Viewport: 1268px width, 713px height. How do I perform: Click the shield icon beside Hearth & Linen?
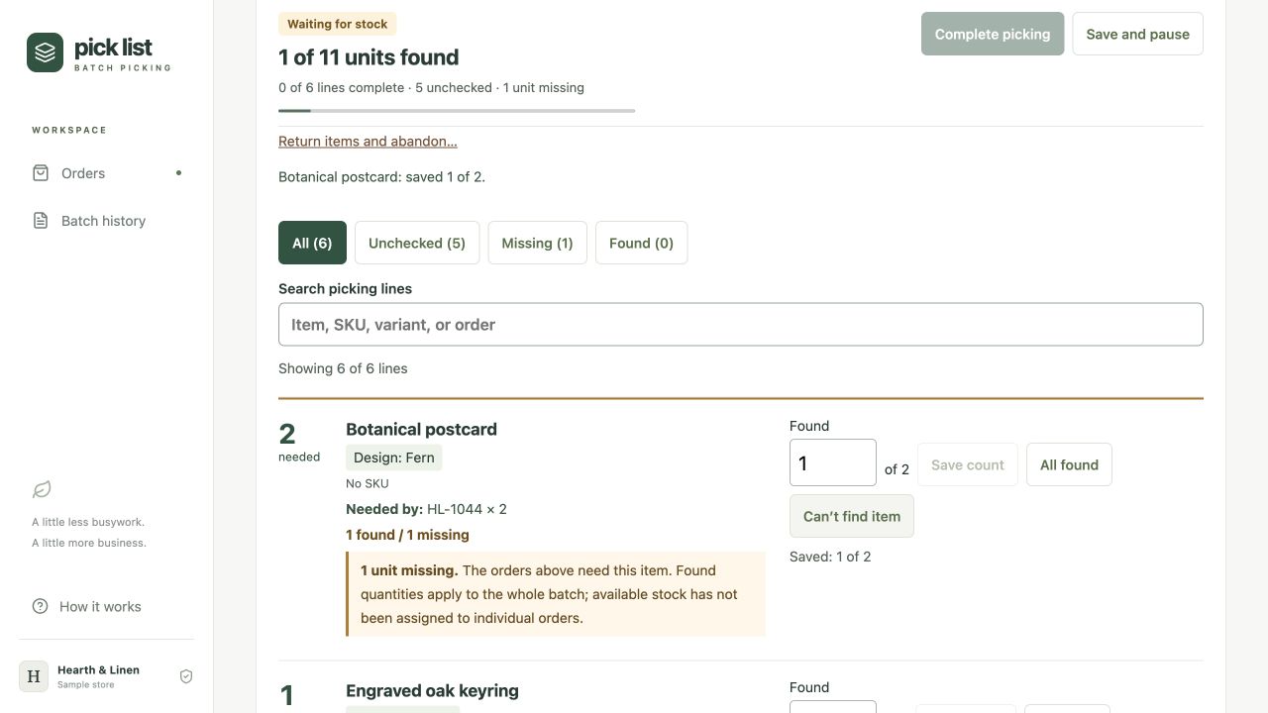(x=186, y=676)
